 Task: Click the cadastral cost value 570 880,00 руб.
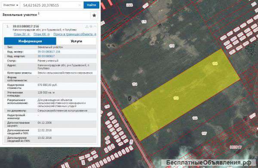click(47, 85)
